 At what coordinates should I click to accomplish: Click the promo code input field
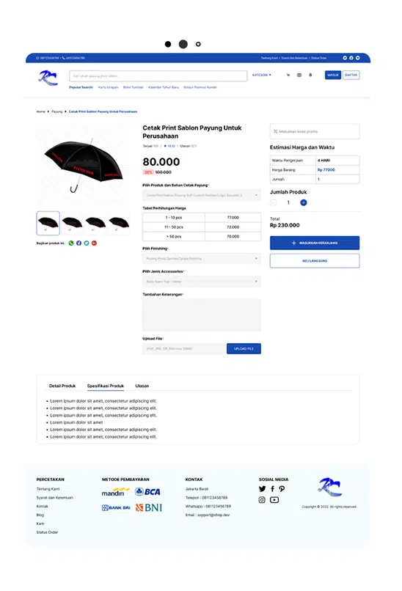(315, 131)
